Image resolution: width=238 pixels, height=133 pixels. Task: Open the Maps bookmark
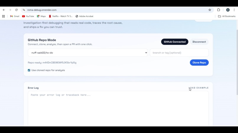tap(41, 16)
